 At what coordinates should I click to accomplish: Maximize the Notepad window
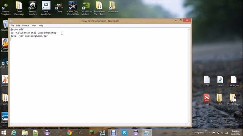[181, 20]
